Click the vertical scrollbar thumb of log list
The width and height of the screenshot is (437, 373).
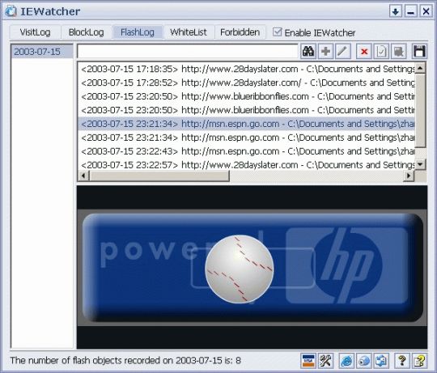pyautogui.click(x=420, y=111)
